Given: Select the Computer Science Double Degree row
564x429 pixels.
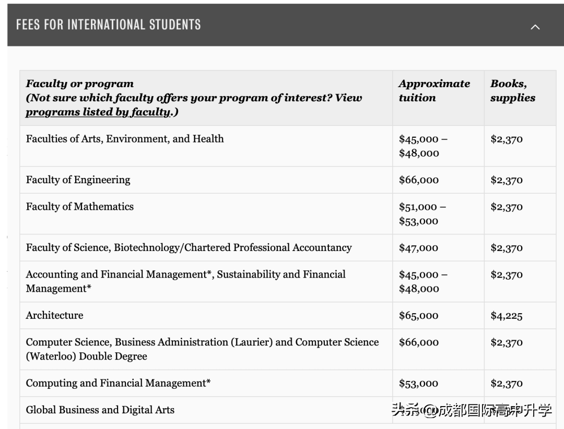Looking at the screenshot, I should click(202, 349).
